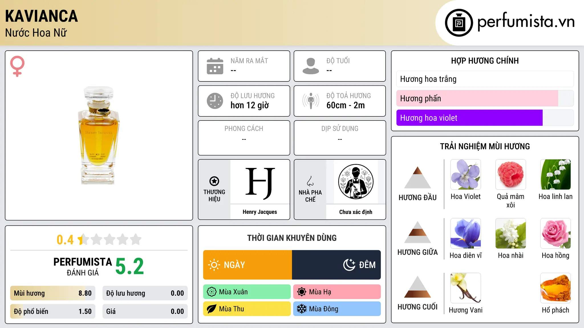Viewport: 584px width, 328px height.
Task: Click the Độ phổ biến 1.50 score bar
Action: pyautogui.click(x=53, y=311)
